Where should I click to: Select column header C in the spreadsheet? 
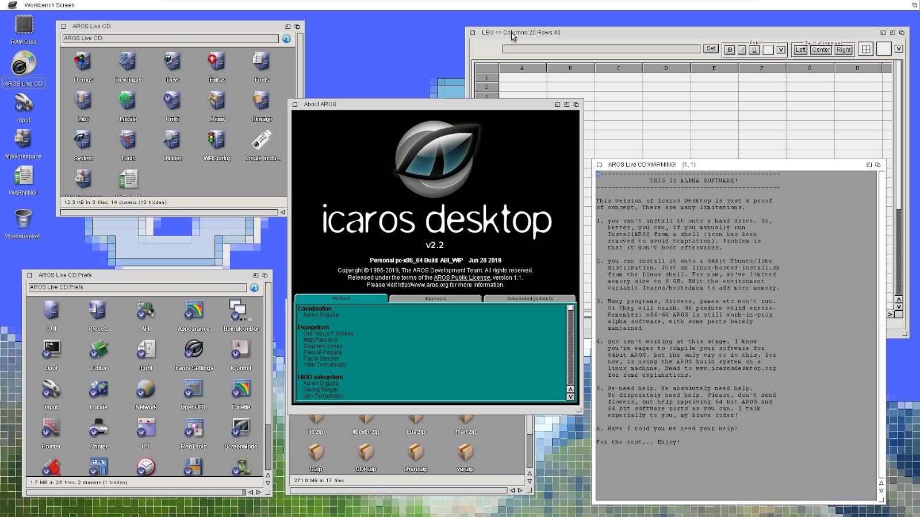[618, 68]
